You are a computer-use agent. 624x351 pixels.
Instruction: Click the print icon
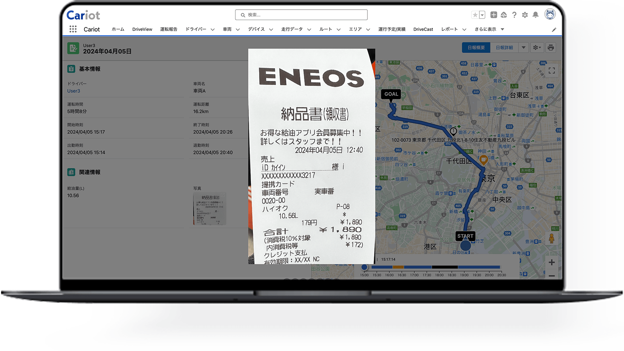pos(551,48)
